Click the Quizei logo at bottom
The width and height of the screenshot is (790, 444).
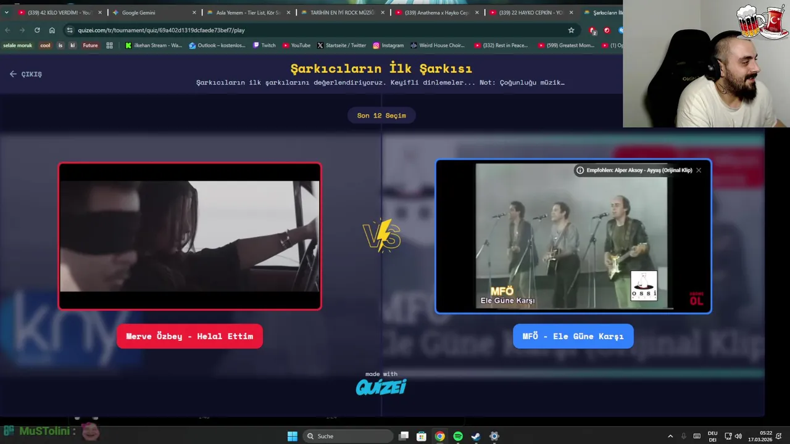[x=381, y=387]
